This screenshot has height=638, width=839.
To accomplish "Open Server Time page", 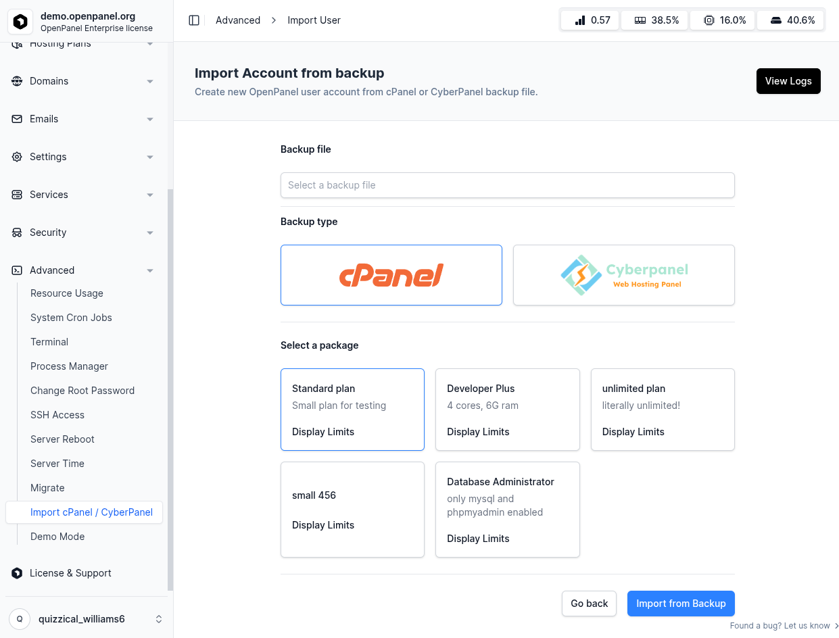I will pos(57,464).
